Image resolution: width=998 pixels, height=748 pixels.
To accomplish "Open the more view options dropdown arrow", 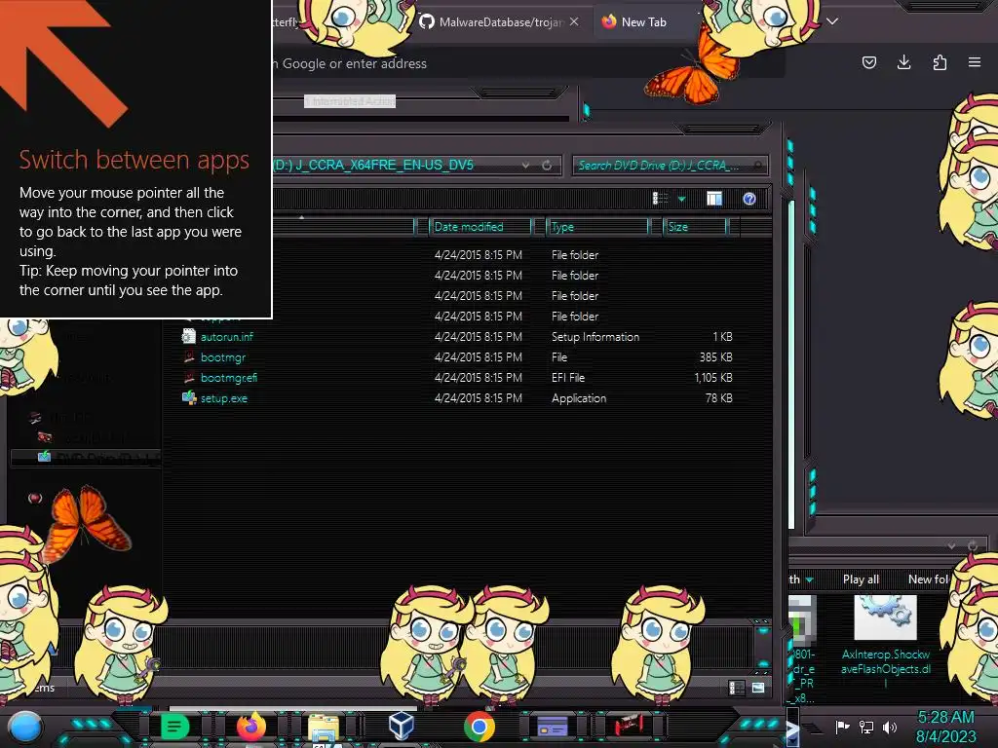I will (681, 200).
